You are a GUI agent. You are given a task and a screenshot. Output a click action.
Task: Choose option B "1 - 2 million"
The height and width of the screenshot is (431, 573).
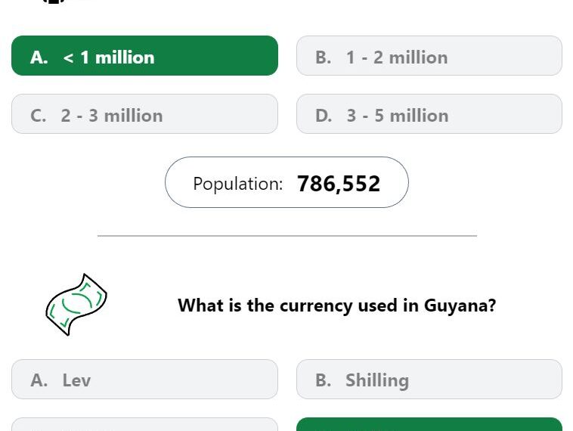click(429, 55)
